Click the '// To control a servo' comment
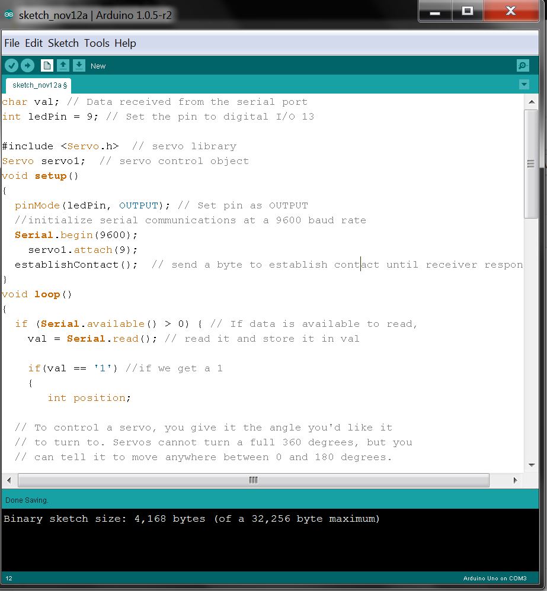 204,428
